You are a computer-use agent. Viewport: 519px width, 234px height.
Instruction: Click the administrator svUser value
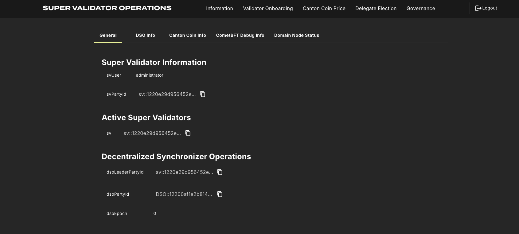[x=150, y=75]
